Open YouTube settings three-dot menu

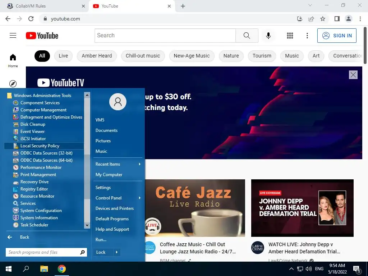[x=307, y=36]
